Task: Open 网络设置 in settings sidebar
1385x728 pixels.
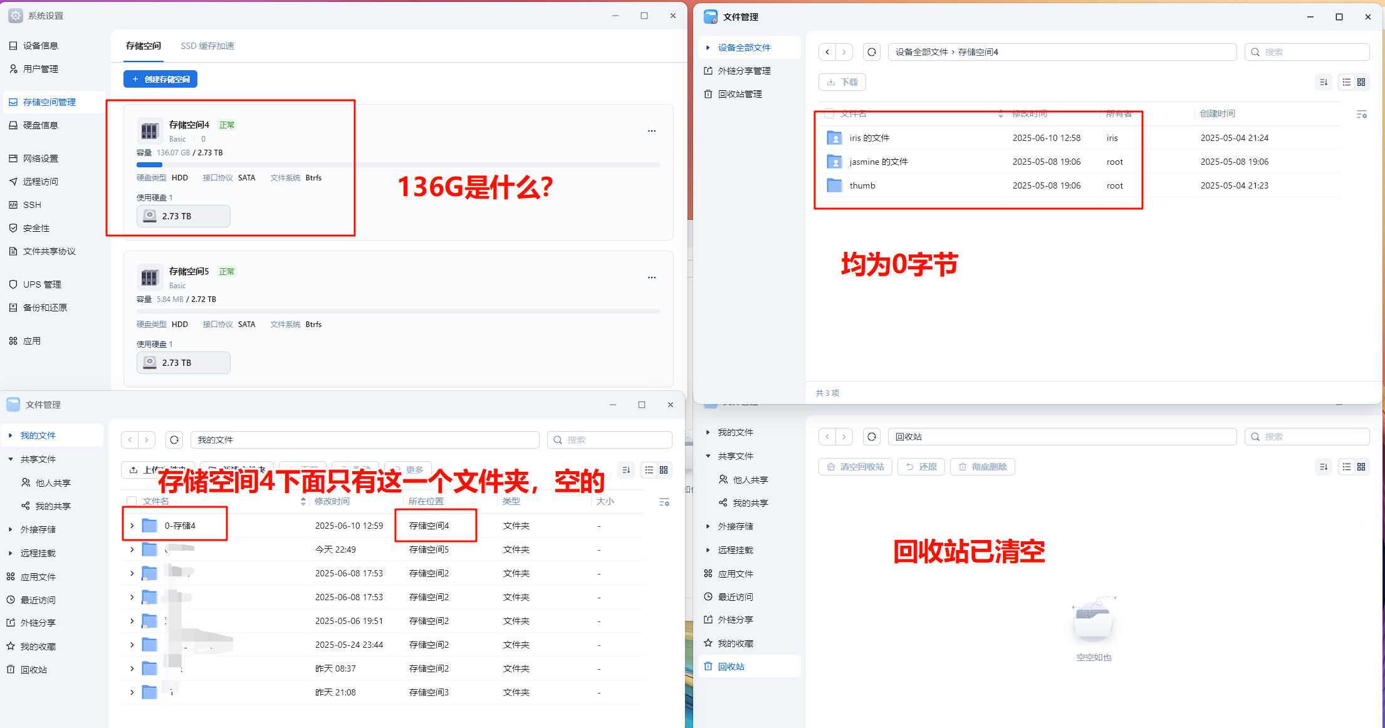Action: click(x=41, y=159)
